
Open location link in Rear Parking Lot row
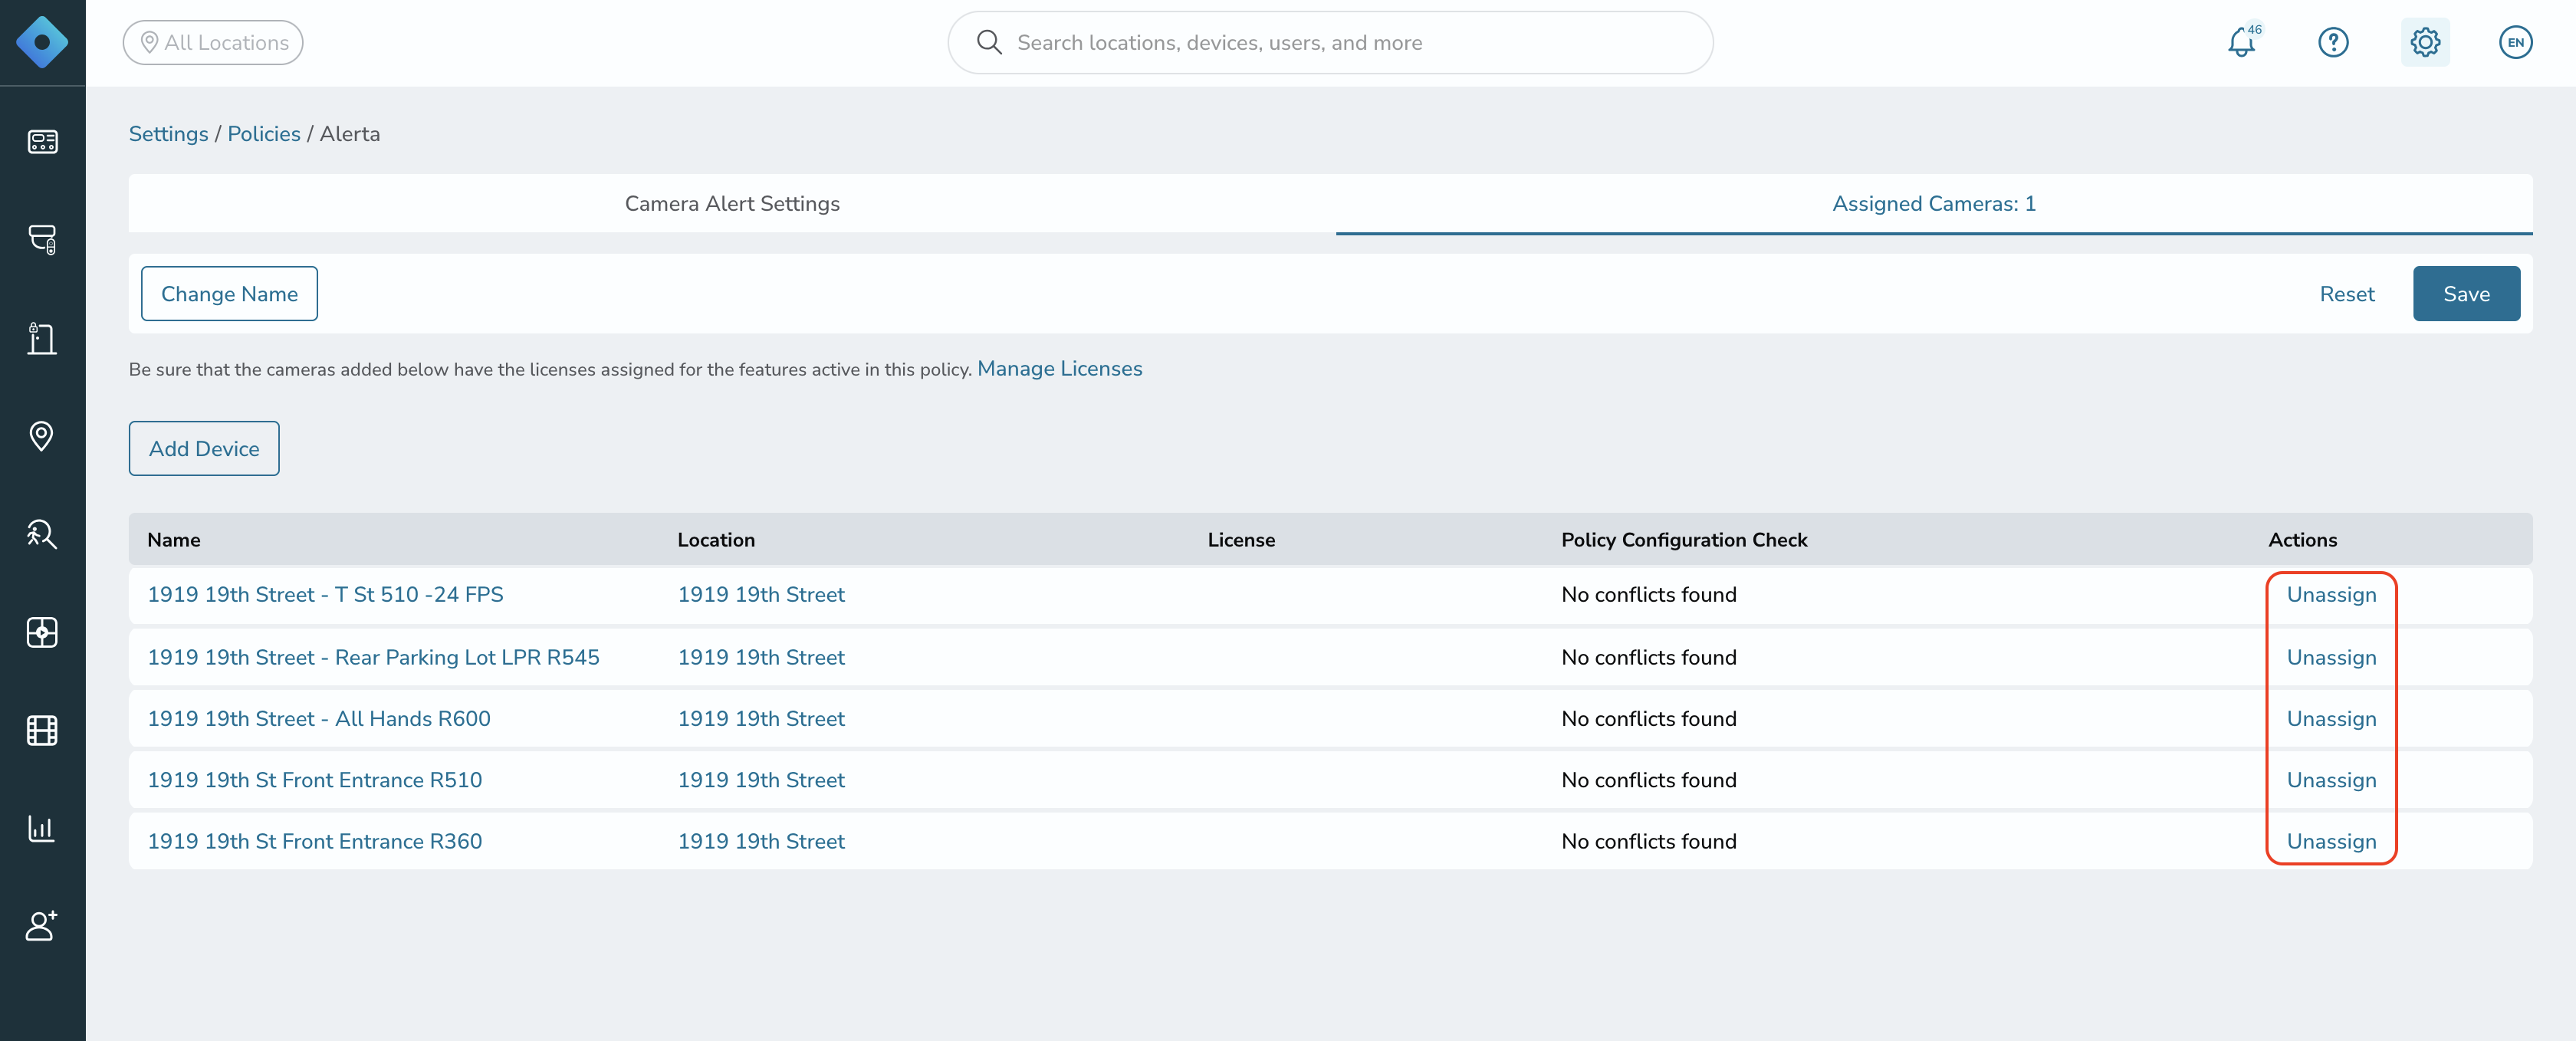(761, 658)
